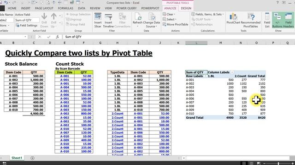Screen dimensions: 295x165
Task: Toggle Field Headers display
Action: [x=289, y=20]
